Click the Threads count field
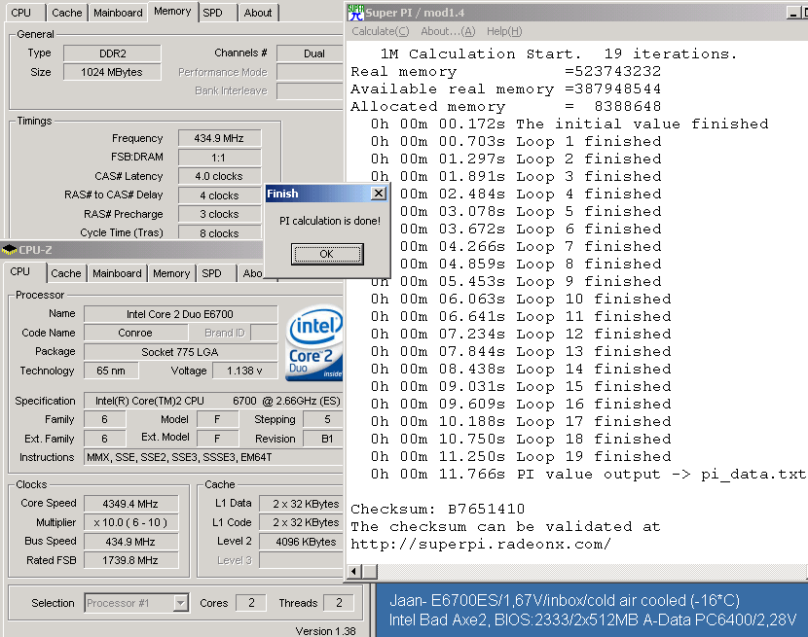This screenshot has width=808, height=637. [x=339, y=603]
